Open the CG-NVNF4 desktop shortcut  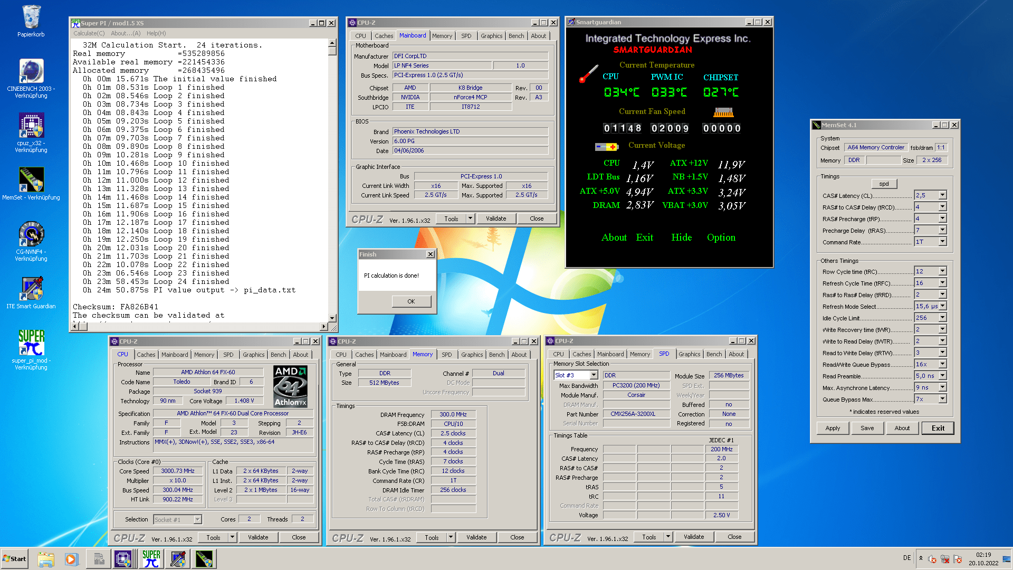[x=31, y=241]
